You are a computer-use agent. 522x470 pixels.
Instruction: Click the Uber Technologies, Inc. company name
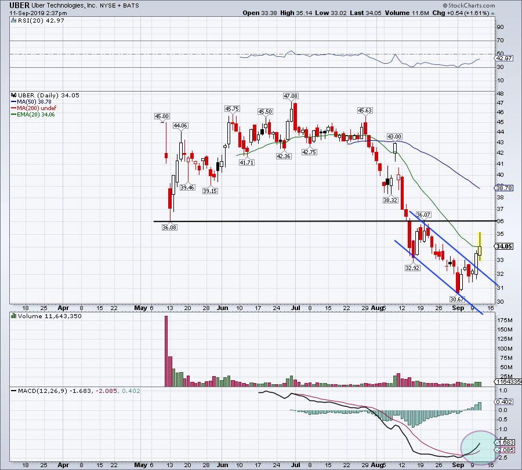point(64,5)
